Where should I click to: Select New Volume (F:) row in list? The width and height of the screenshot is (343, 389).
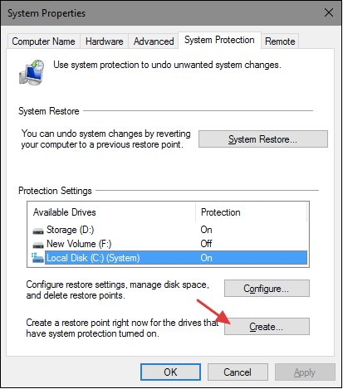pos(168,244)
